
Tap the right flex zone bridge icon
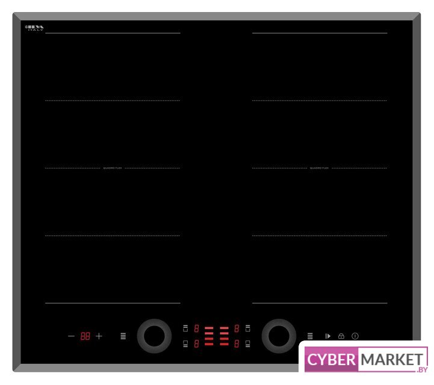(310, 336)
